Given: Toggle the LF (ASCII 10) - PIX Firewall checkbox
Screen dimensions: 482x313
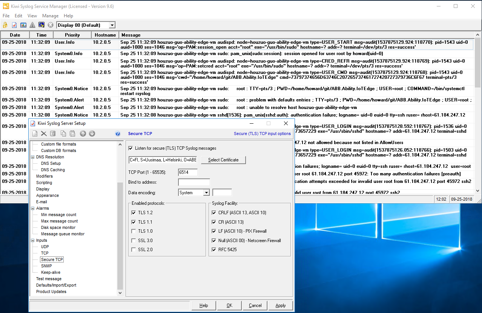Looking at the screenshot, I should [214, 231].
